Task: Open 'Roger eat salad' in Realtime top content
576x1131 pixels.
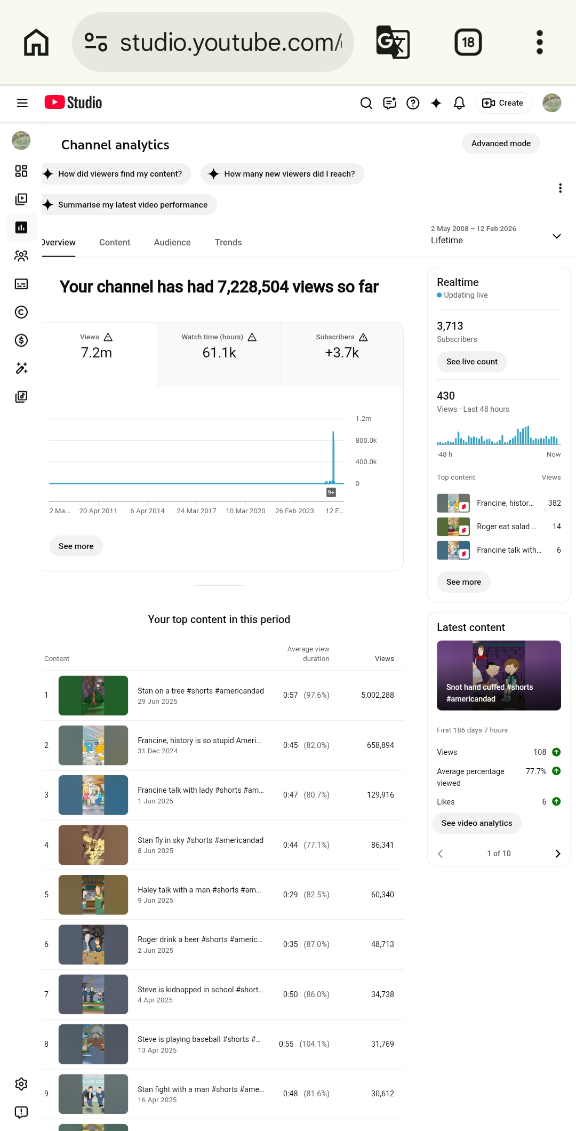Action: pyautogui.click(x=499, y=527)
